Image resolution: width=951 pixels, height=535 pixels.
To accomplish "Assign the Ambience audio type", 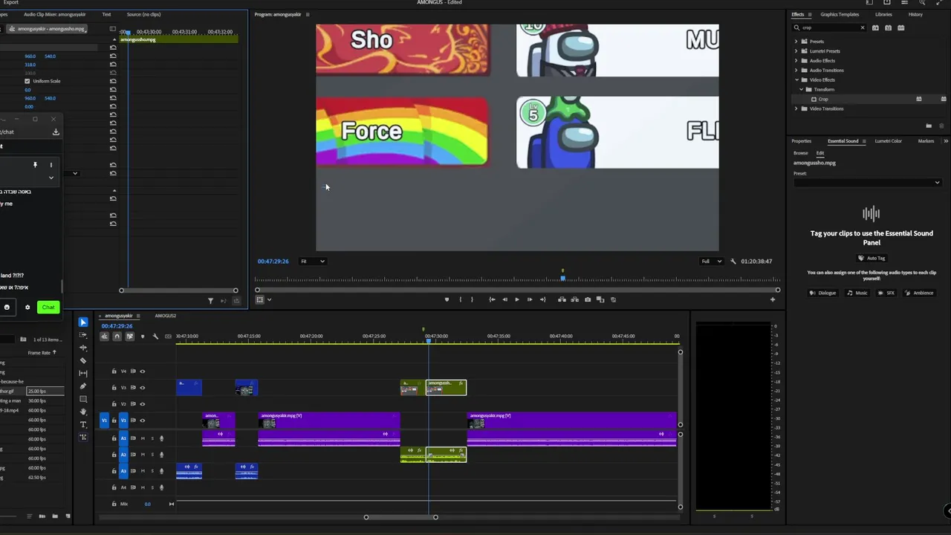I will [919, 293].
